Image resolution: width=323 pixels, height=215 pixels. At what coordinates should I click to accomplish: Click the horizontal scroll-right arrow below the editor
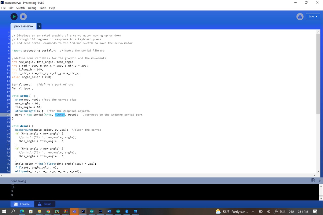[314, 175]
